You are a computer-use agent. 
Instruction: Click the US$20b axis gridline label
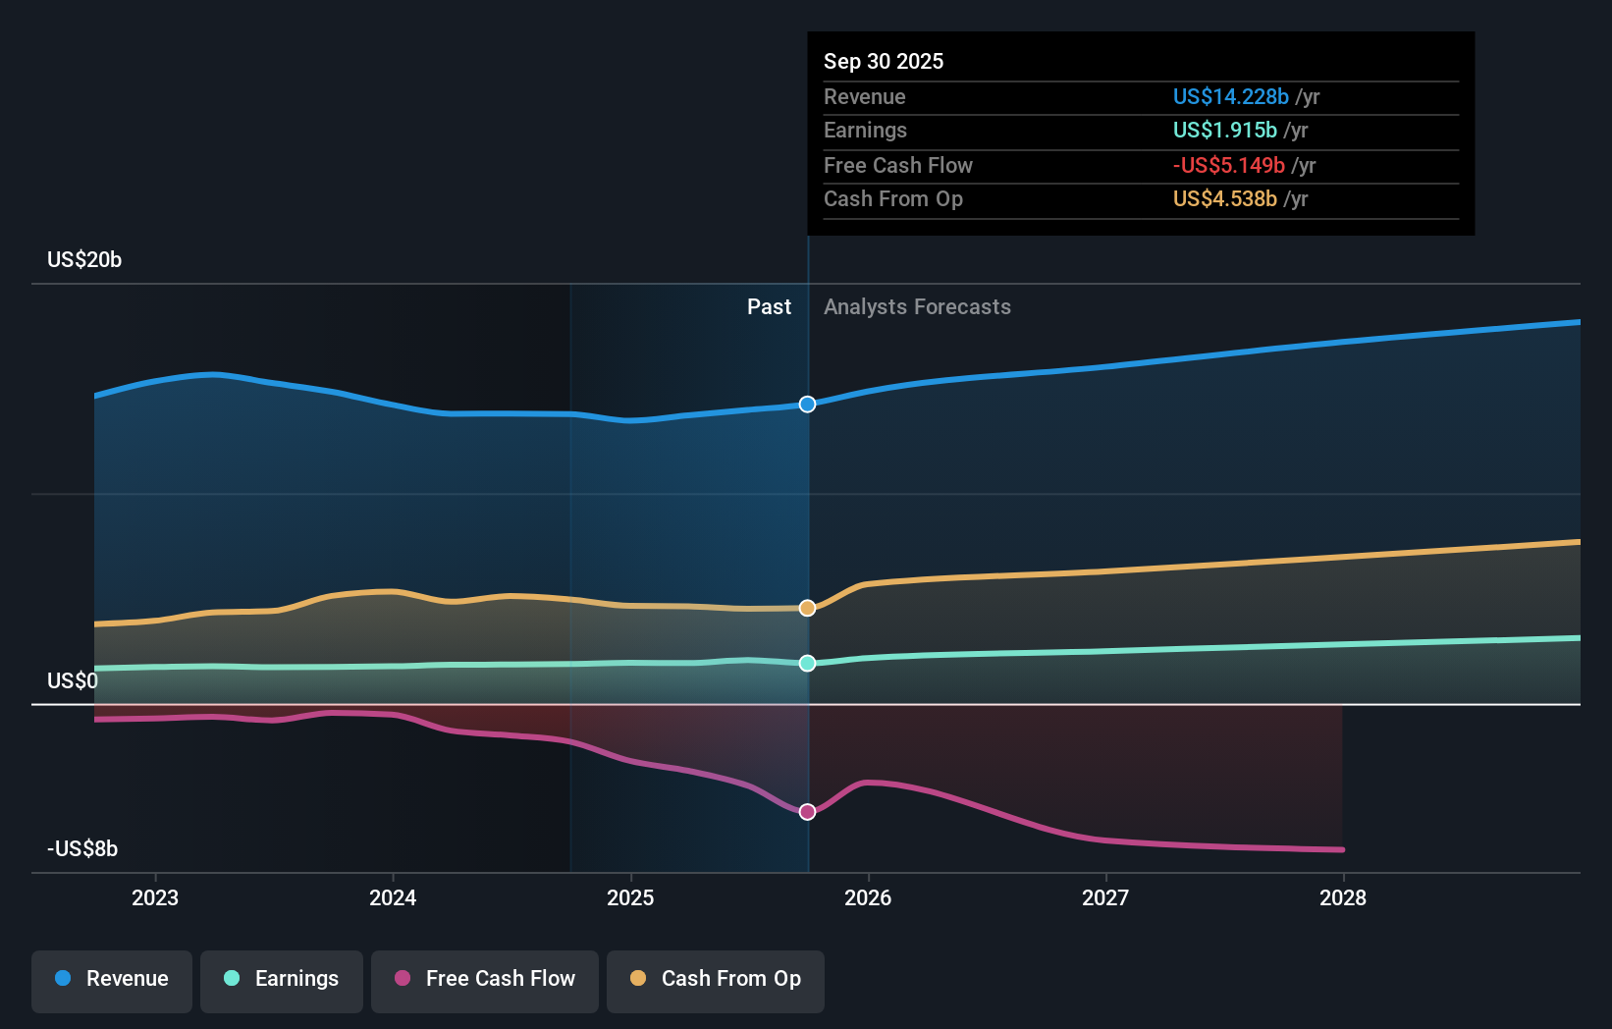click(84, 259)
